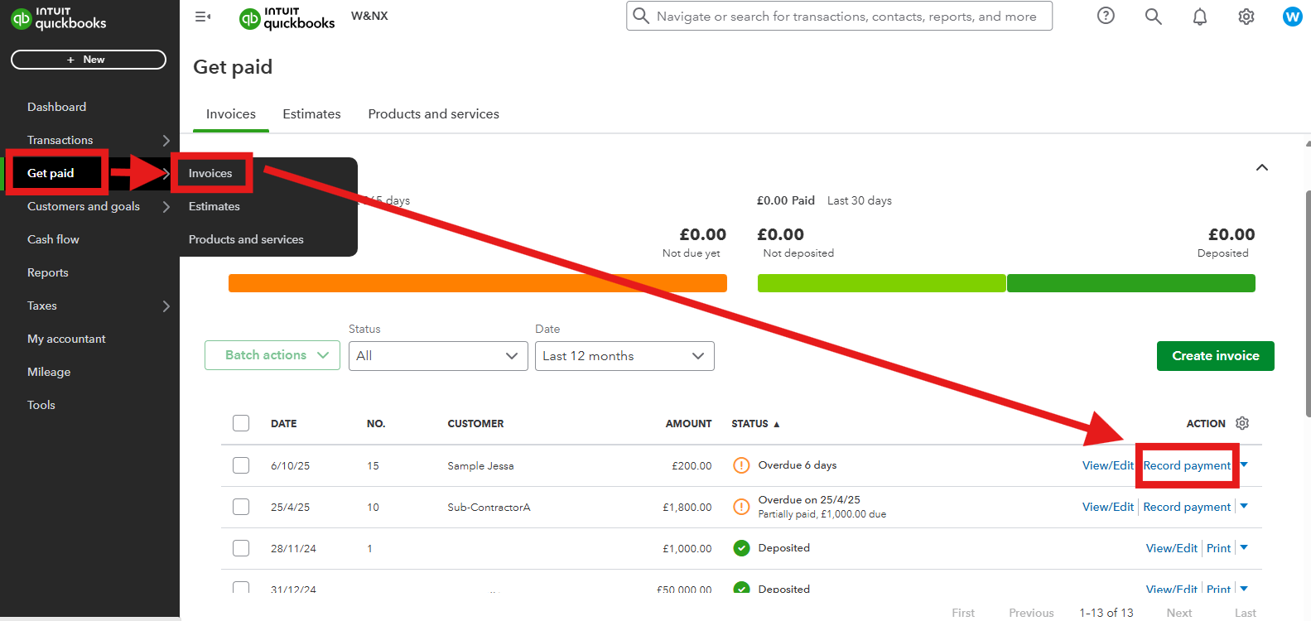This screenshot has height=621, width=1311.
Task: Click the orange overdue amount bar
Action: coord(477,283)
